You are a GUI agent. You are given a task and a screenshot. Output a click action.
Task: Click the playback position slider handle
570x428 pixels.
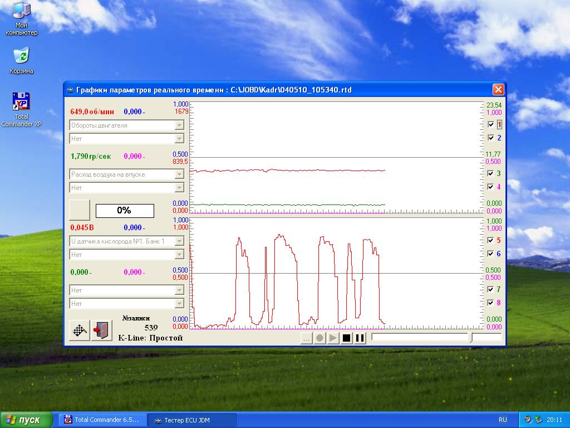click(471, 338)
